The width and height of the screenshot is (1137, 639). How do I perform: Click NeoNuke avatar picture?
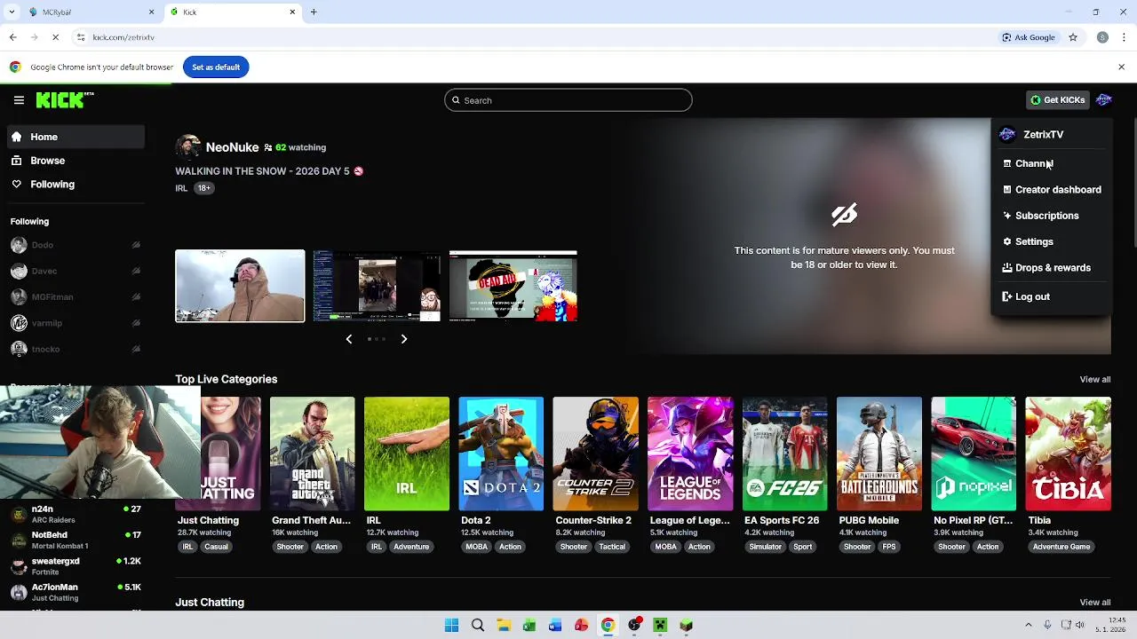click(x=187, y=147)
